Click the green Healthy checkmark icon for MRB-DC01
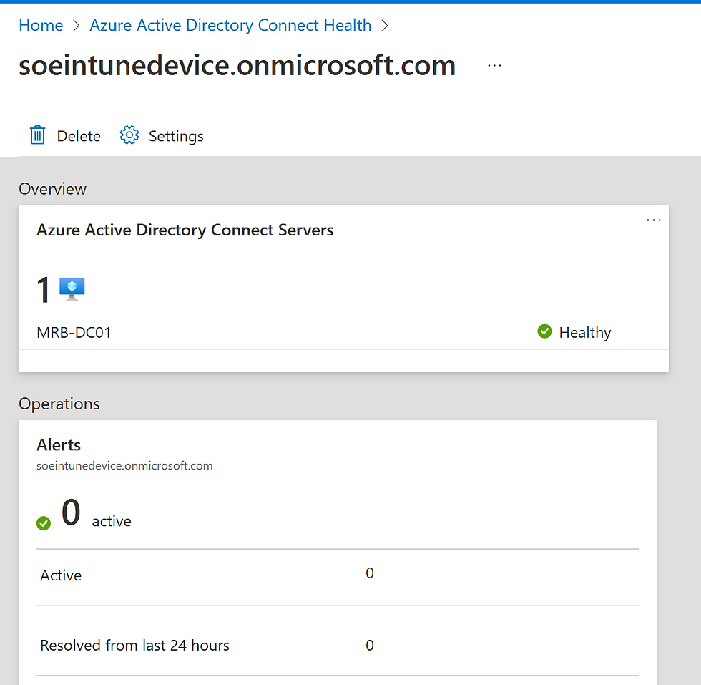 tap(544, 331)
